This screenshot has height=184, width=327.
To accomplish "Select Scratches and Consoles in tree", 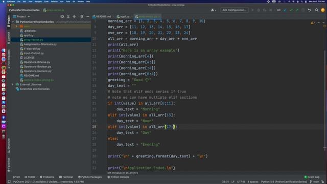I will tap(33, 89).
